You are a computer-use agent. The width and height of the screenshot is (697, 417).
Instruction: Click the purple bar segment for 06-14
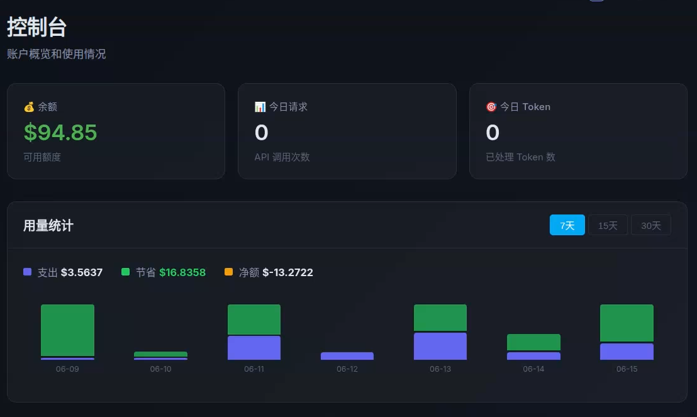click(533, 355)
